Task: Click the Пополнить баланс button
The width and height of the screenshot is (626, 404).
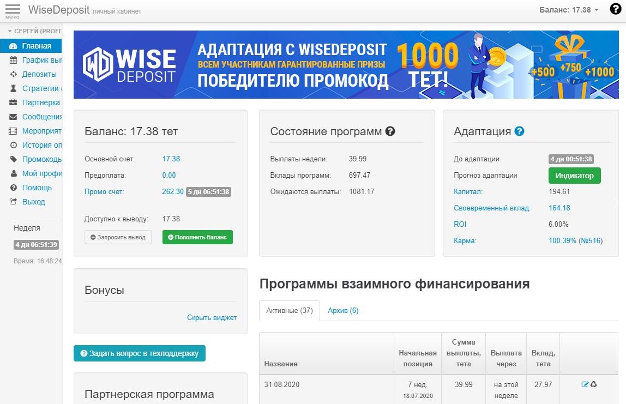Action: point(197,237)
